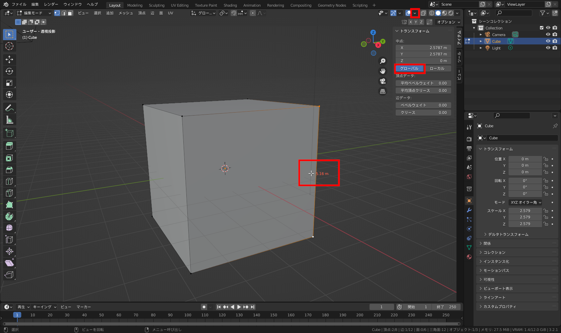Switch to the UV Editing workspace tab
This screenshot has width=561, height=333.
click(x=180, y=5)
